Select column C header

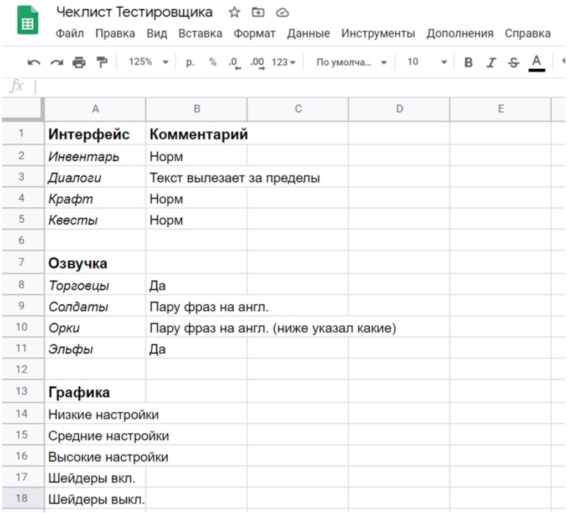point(298,109)
